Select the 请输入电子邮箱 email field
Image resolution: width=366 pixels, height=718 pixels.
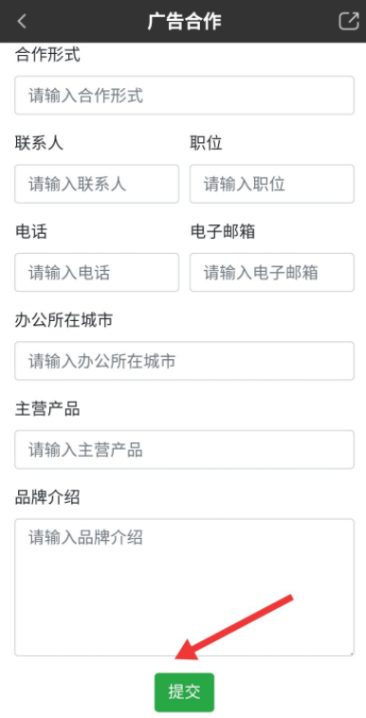pos(272,273)
